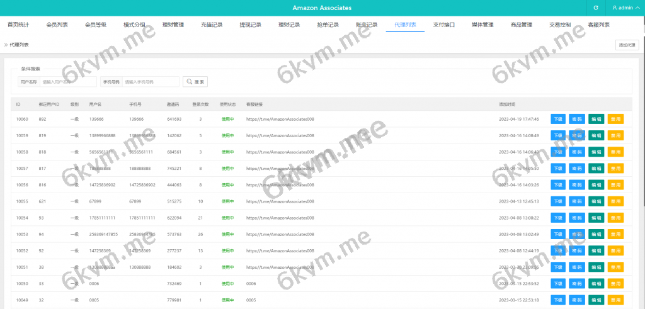Click 密码 button for agent ID 10059

coord(577,135)
